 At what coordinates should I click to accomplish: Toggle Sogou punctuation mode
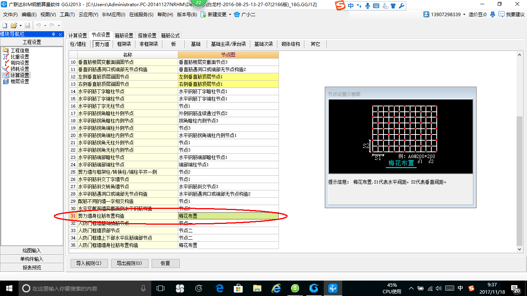[359, 6]
